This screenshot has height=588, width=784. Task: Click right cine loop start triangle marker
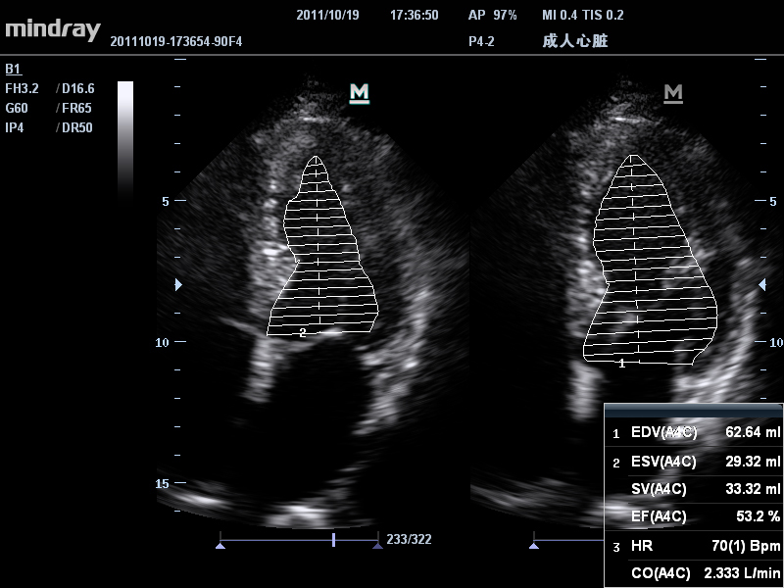click(x=534, y=546)
